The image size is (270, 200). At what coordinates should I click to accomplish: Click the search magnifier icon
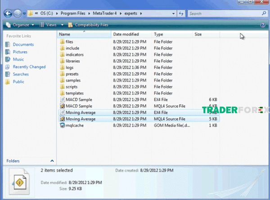(264, 13)
